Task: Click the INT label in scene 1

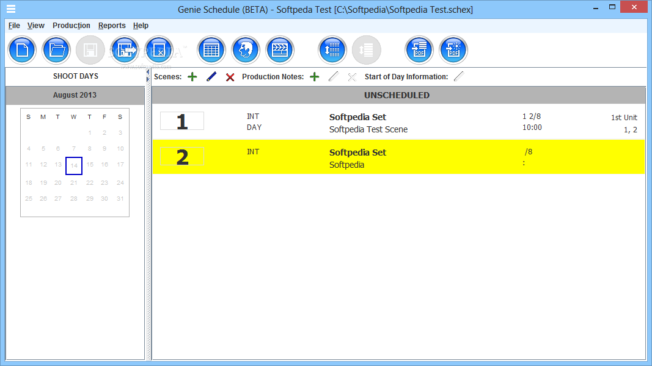Action: pyautogui.click(x=253, y=117)
